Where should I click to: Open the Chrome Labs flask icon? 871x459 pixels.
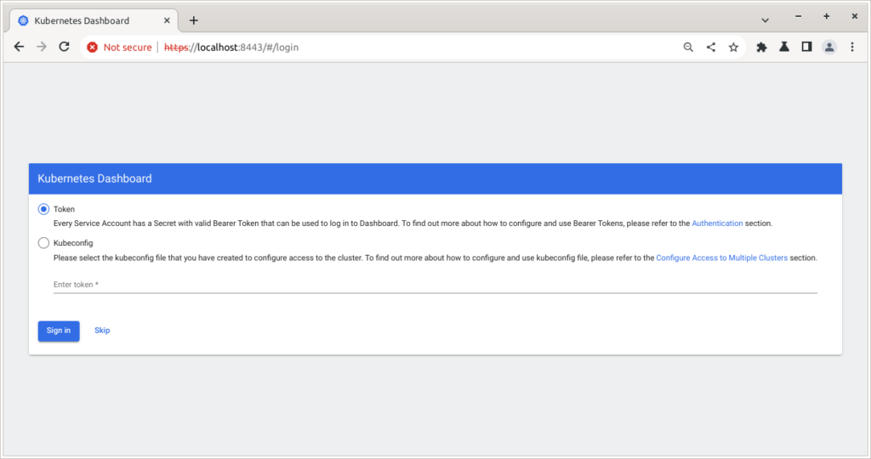pos(783,48)
